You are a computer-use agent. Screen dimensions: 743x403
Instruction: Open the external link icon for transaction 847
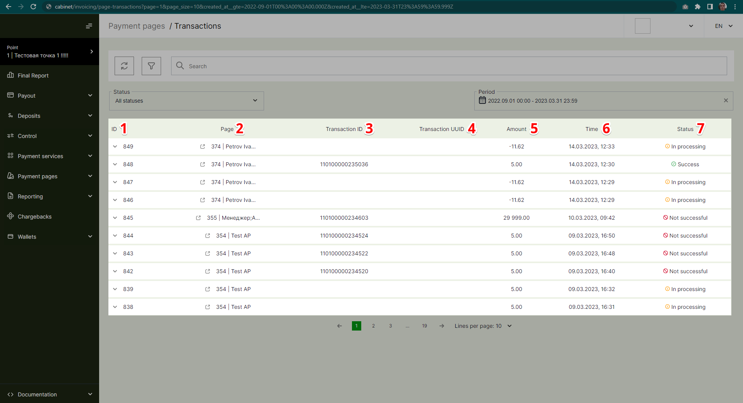(x=202, y=182)
